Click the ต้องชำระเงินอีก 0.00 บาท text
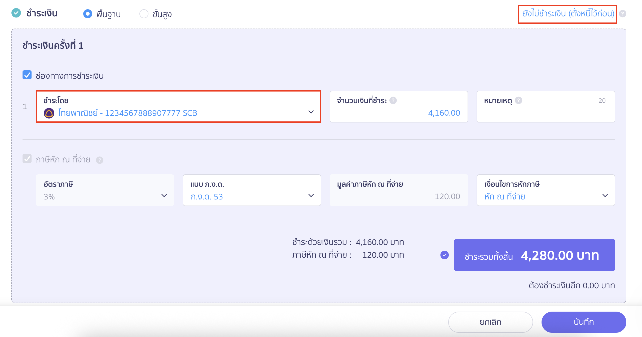 tap(572, 286)
